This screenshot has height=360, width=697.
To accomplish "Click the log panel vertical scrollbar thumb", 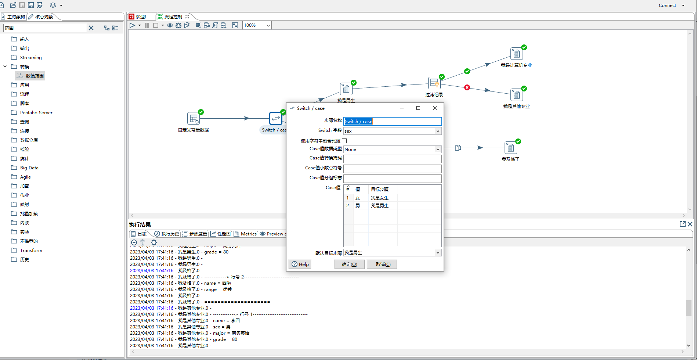I will 689,308.
